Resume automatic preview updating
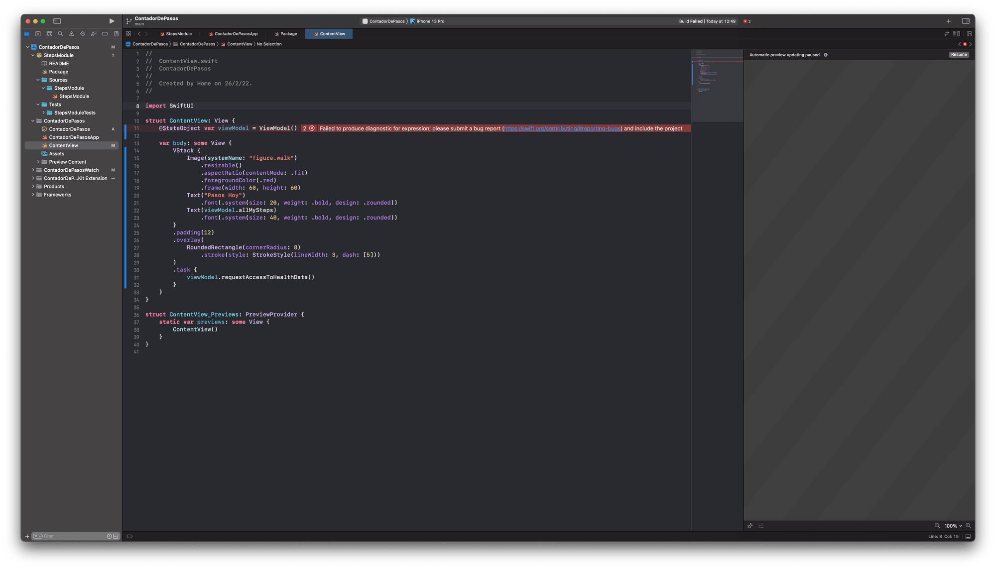The width and height of the screenshot is (996, 569). (x=959, y=55)
